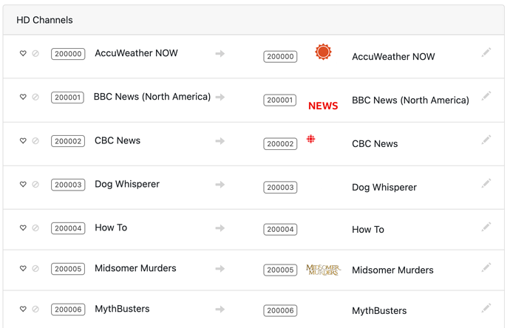Click the Midsomer Murders logo image
The height and width of the screenshot is (328, 510).
coord(323,270)
